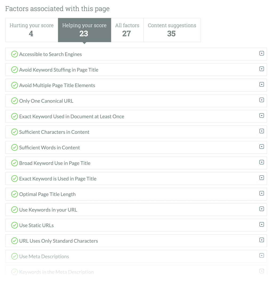Click check icon next to Use Static URLs

click(x=14, y=225)
